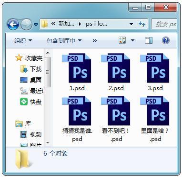Open 视频 library in navigation pane
The width and height of the screenshot is (182, 177).
[x=36, y=134]
